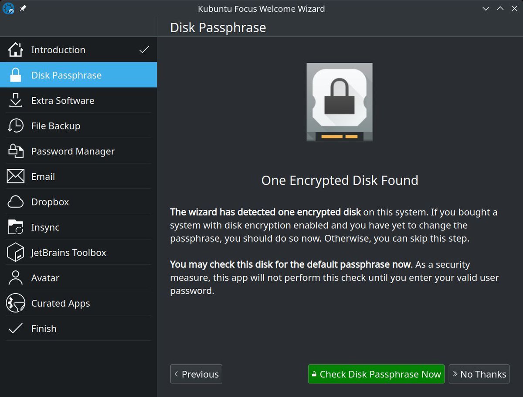The height and width of the screenshot is (397, 523).
Task: Select the Disk Passphrase step
Action: (78, 75)
